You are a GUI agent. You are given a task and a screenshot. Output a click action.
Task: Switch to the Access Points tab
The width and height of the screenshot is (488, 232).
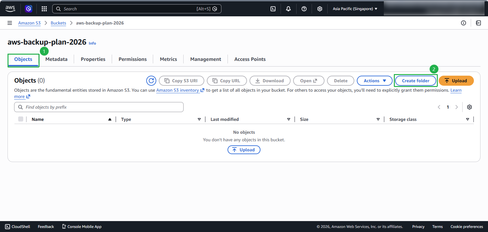click(250, 59)
